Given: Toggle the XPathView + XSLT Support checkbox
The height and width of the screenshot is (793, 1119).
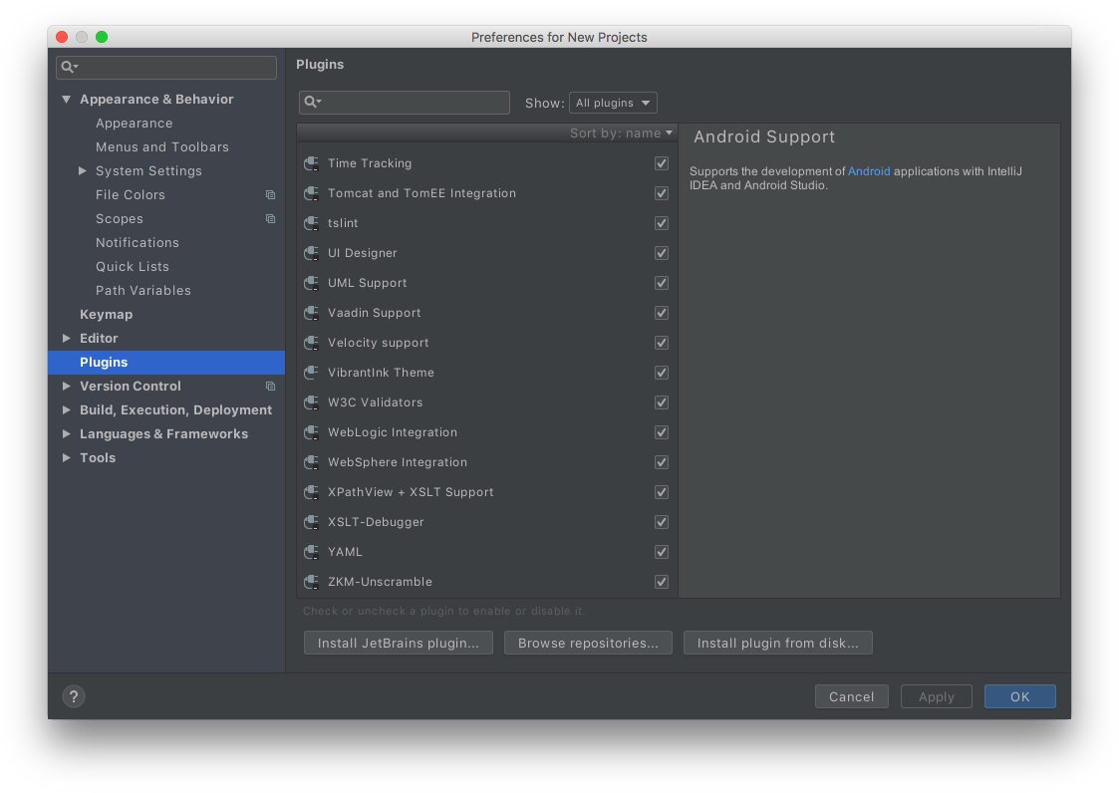Looking at the screenshot, I should click(x=662, y=492).
